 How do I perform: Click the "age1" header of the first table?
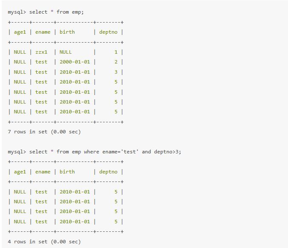click(20, 32)
